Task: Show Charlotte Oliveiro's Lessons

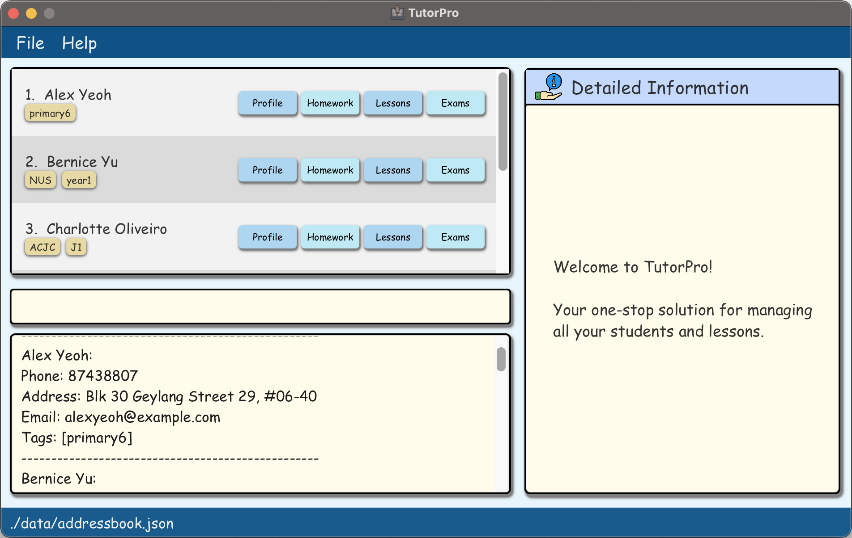Action: (x=393, y=237)
